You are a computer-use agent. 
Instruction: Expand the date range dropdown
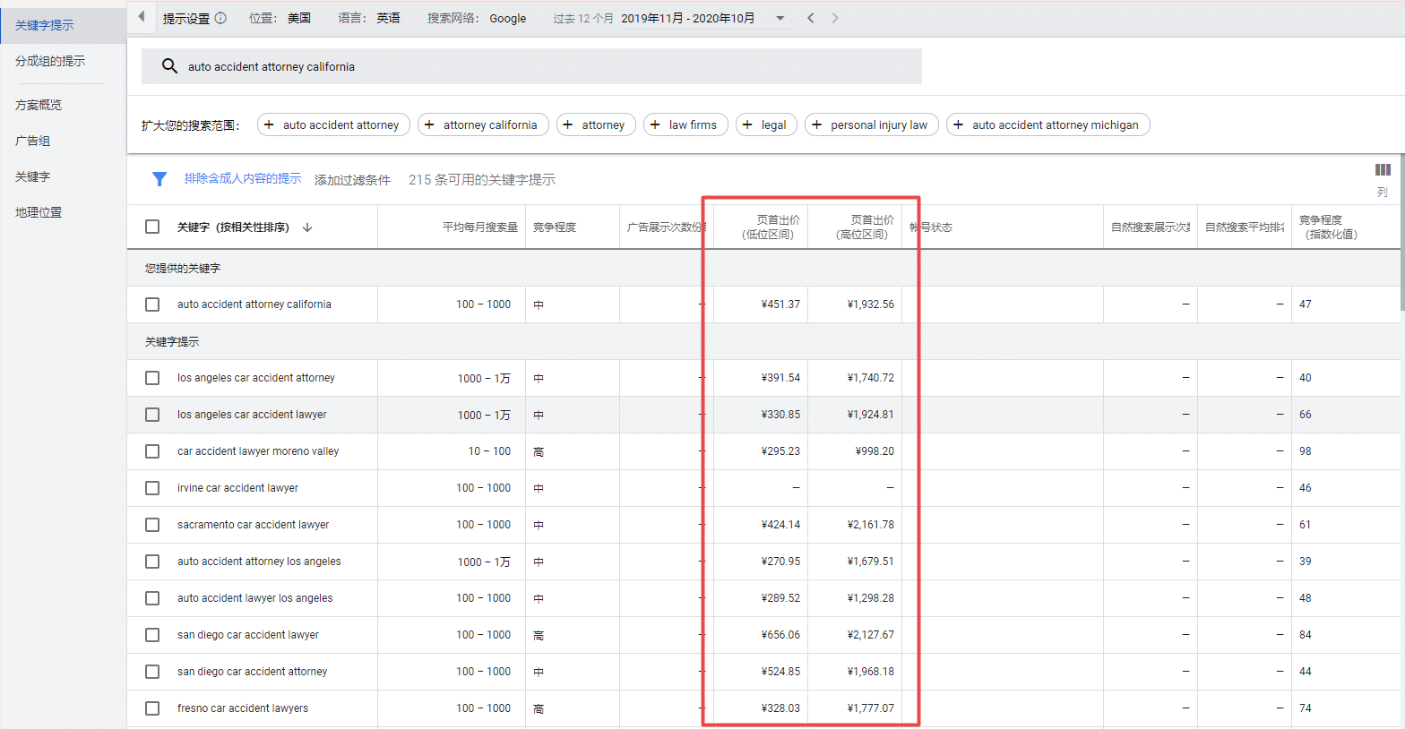pos(780,18)
